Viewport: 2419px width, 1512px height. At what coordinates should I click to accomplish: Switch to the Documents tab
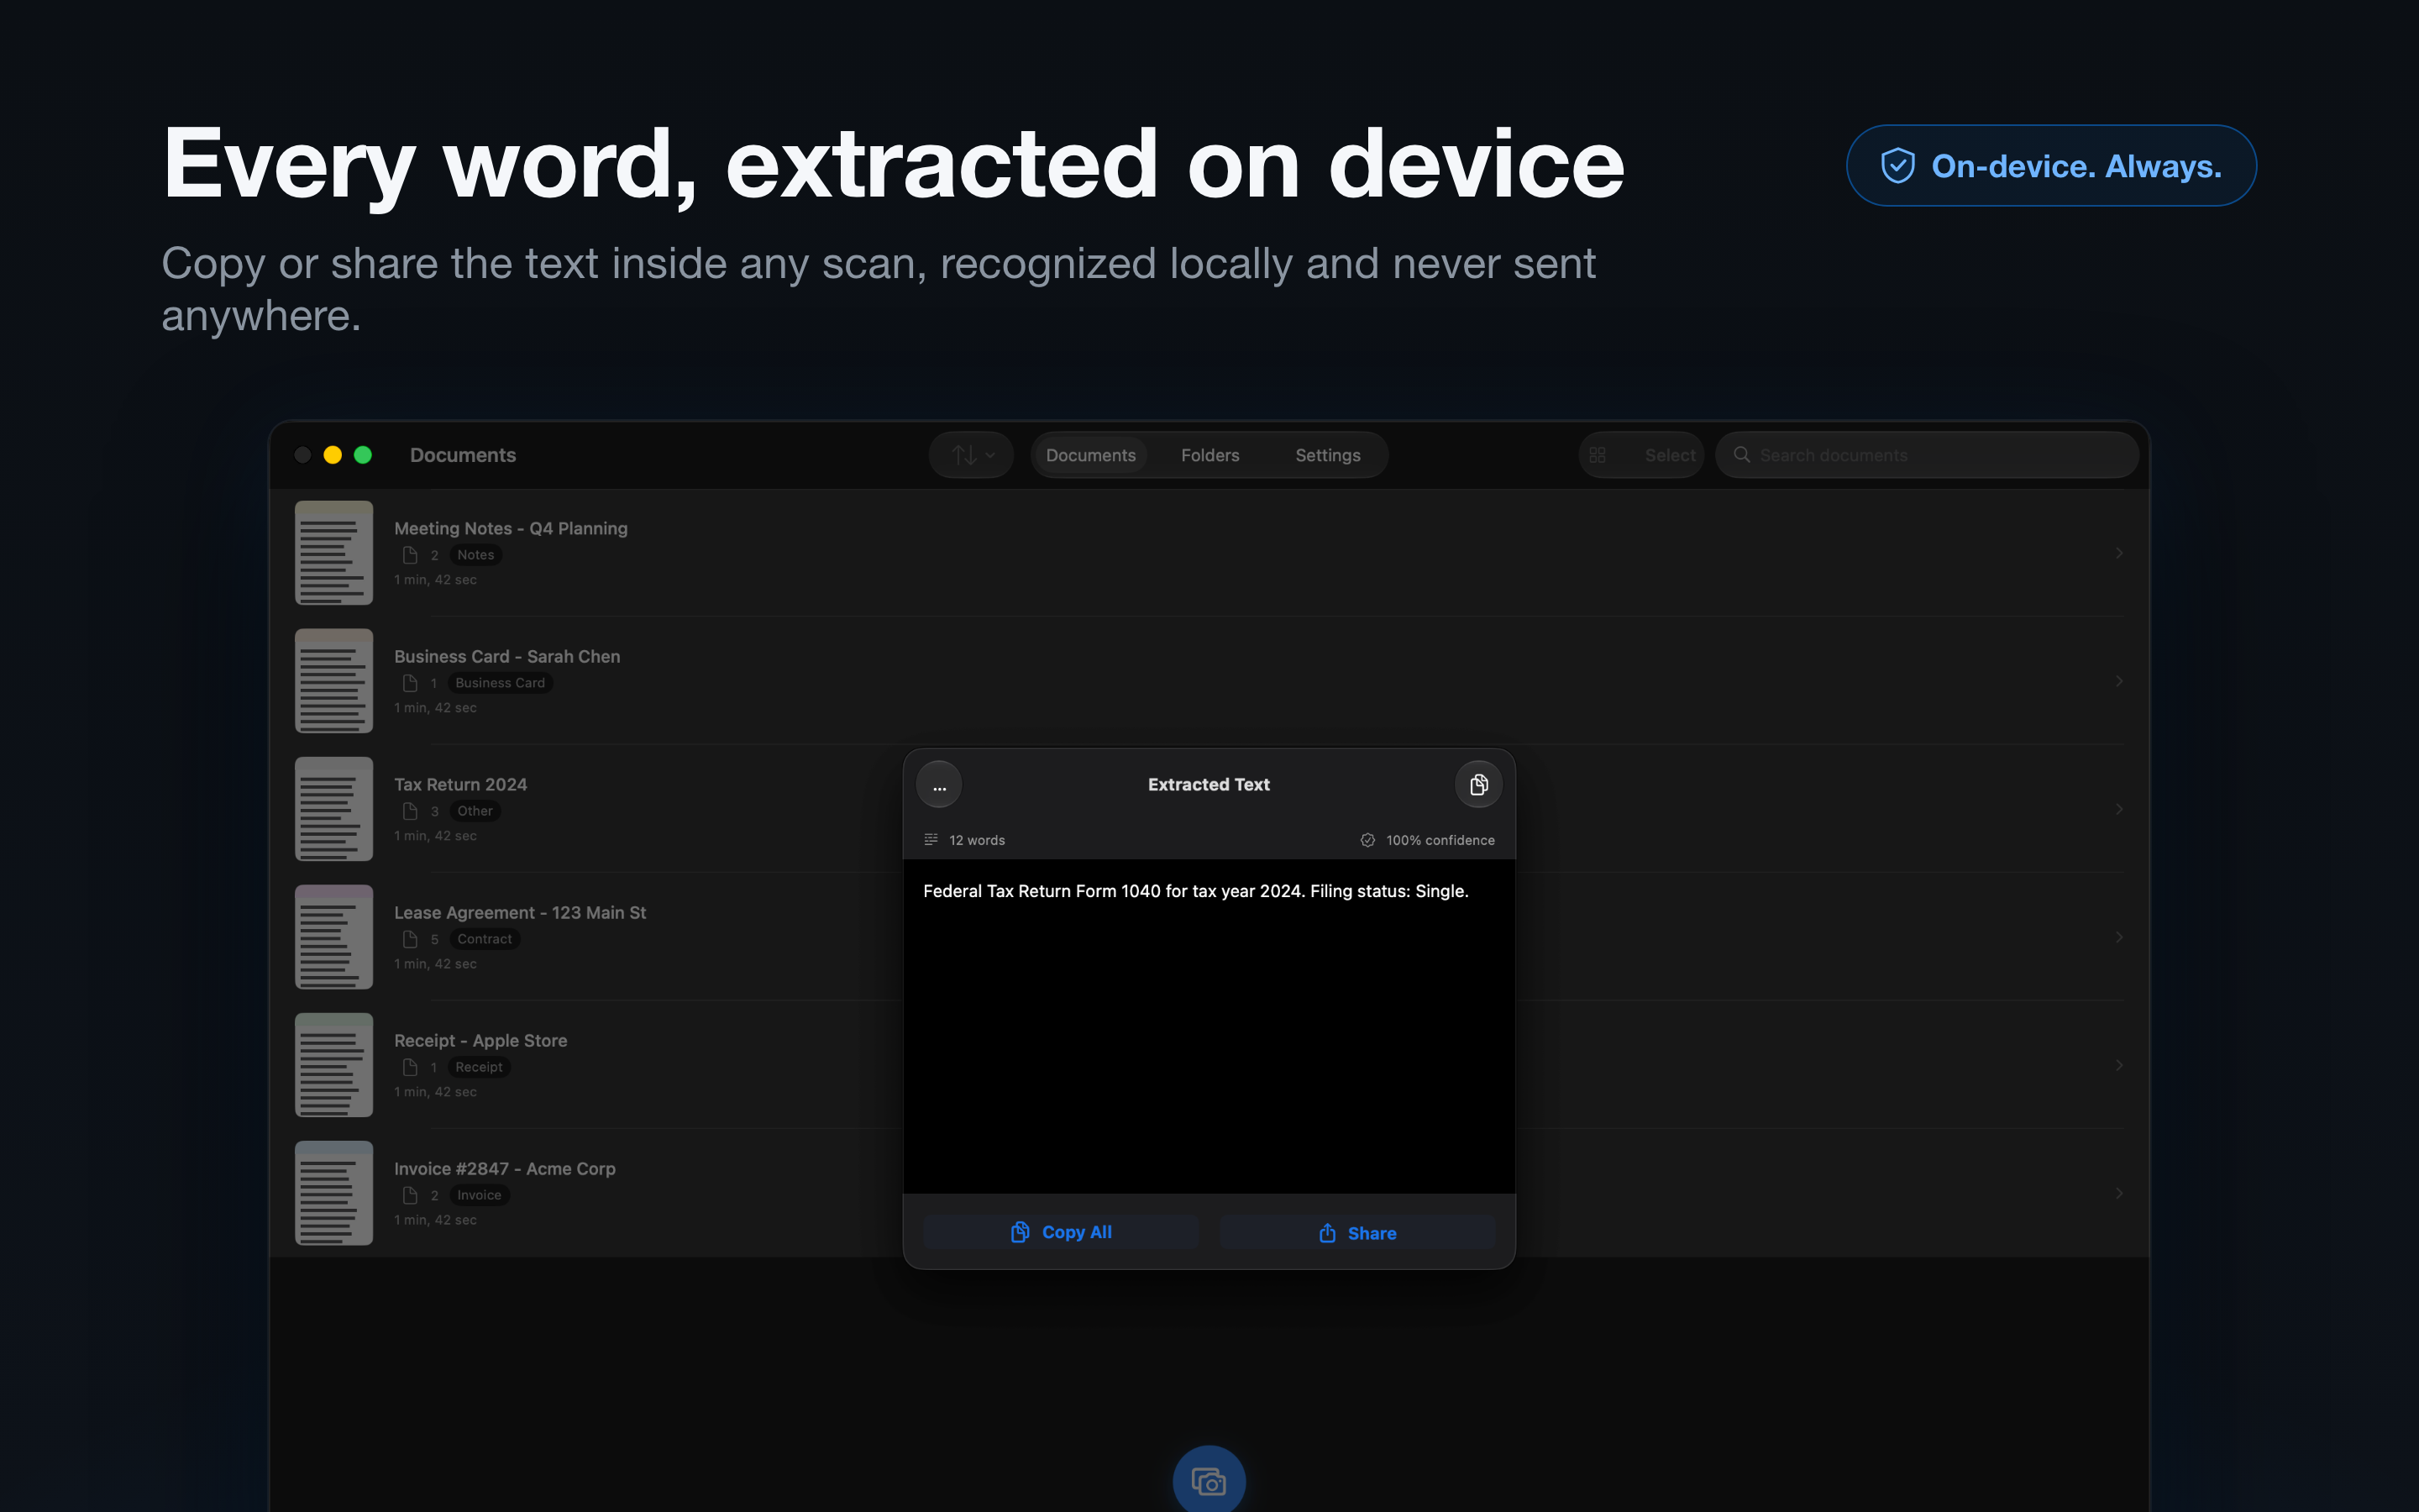coord(1090,455)
